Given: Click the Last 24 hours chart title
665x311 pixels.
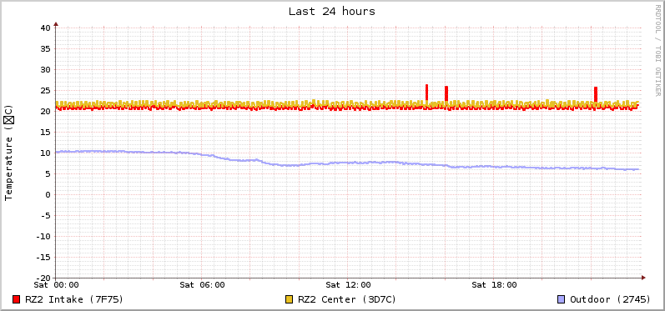Looking at the screenshot, I should pyautogui.click(x=332, y=12).
